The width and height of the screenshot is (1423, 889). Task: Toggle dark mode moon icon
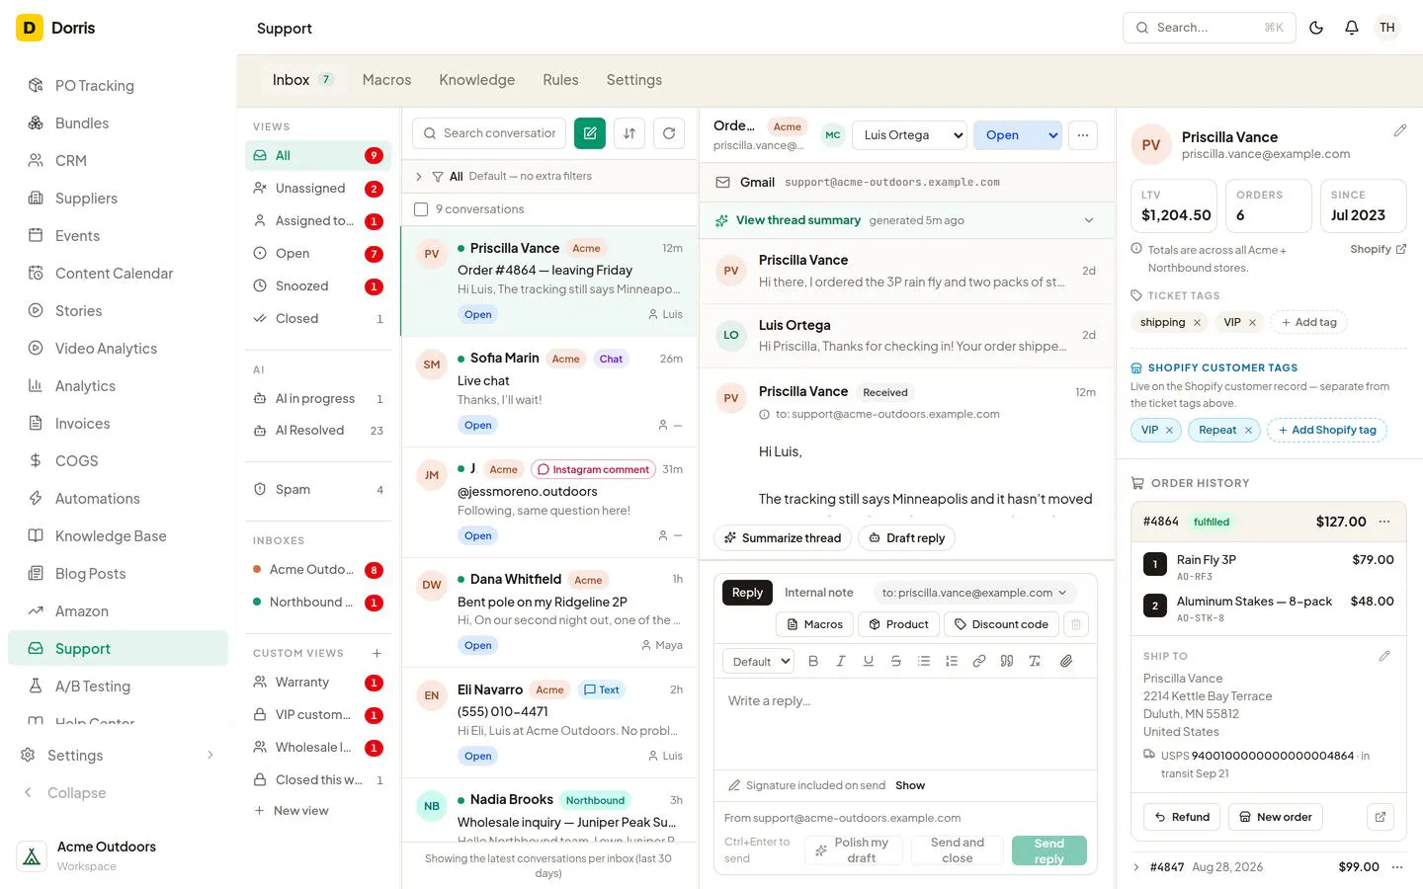click(x=1316, y=28)
